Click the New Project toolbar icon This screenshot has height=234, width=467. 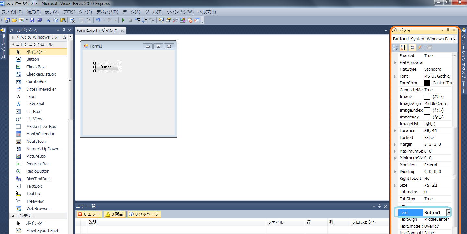point(7,20)
